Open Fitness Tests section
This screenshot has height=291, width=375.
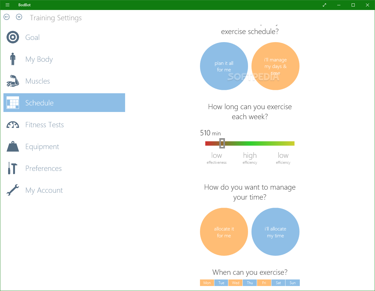pyautogui.click(x=64, y=125)
